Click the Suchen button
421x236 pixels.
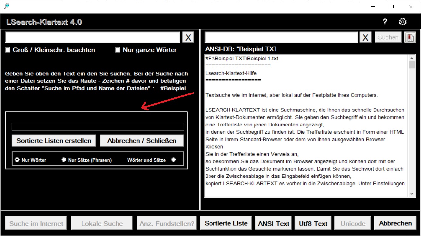point(388,37)
